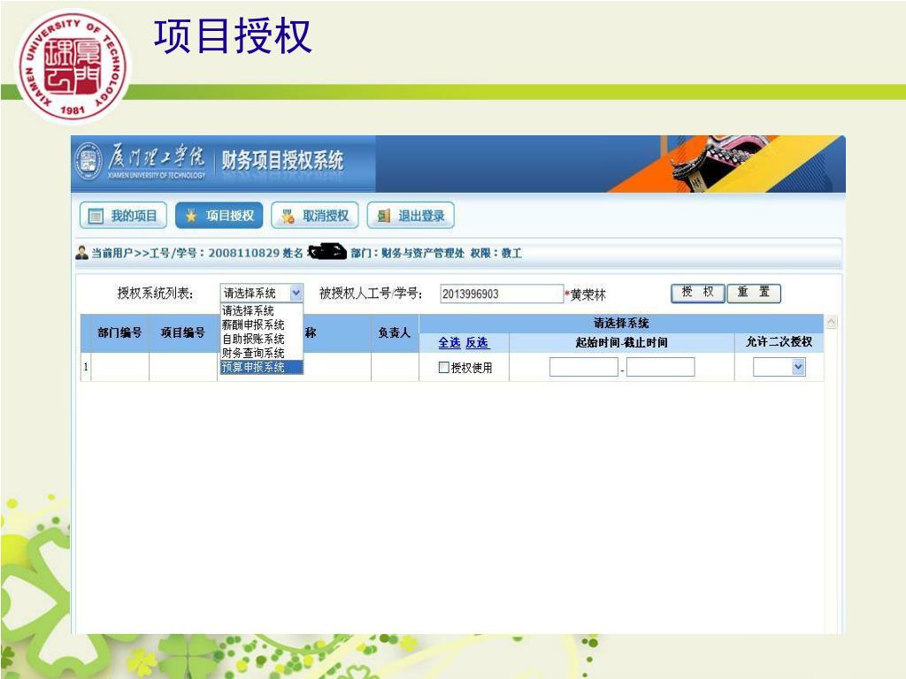Screen dimensions: 906x679
Task: Choose 自助报账系统 option
Action: 262,339
